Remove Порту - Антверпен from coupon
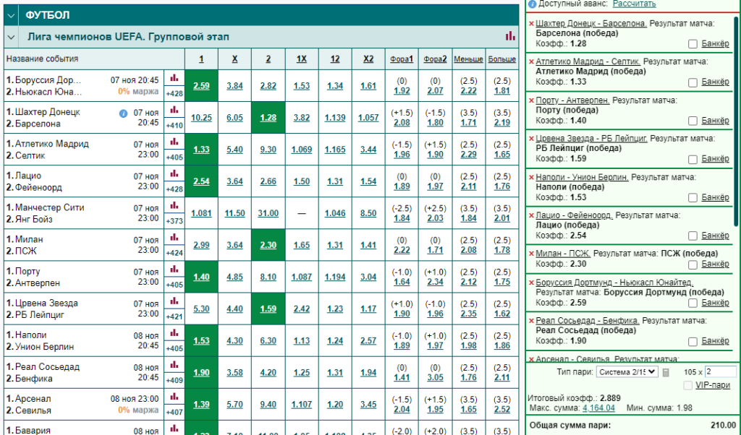The image size is (741, 435). click(531, 100)
